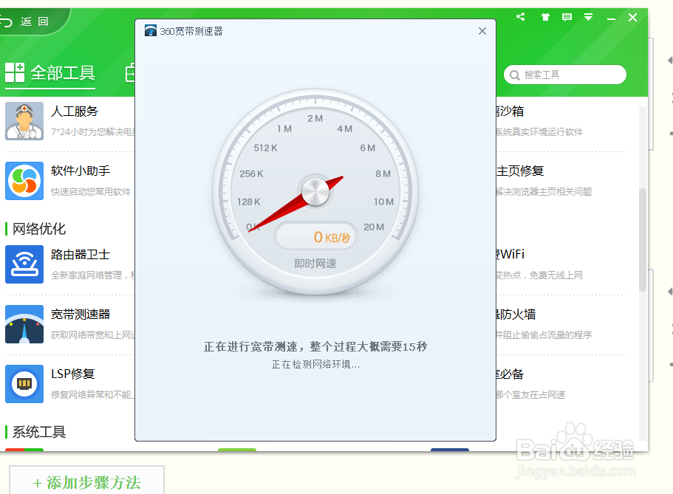Open the skin theme (T-shirt) icon

(x=544, y=16)
